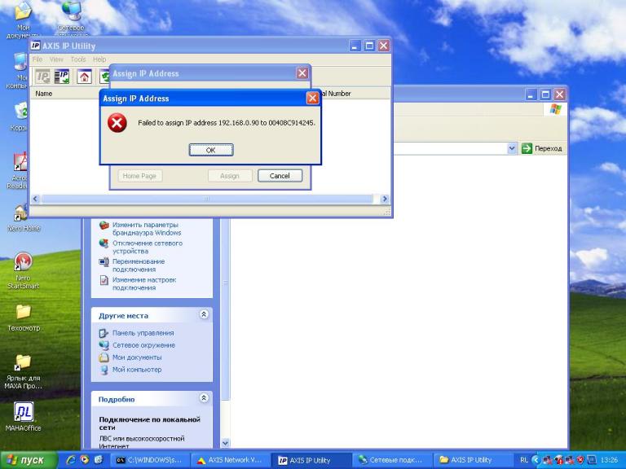Open the Help menu in AXIS IP Utility
This screenshot has width=626, height=469.
[99, 59]
